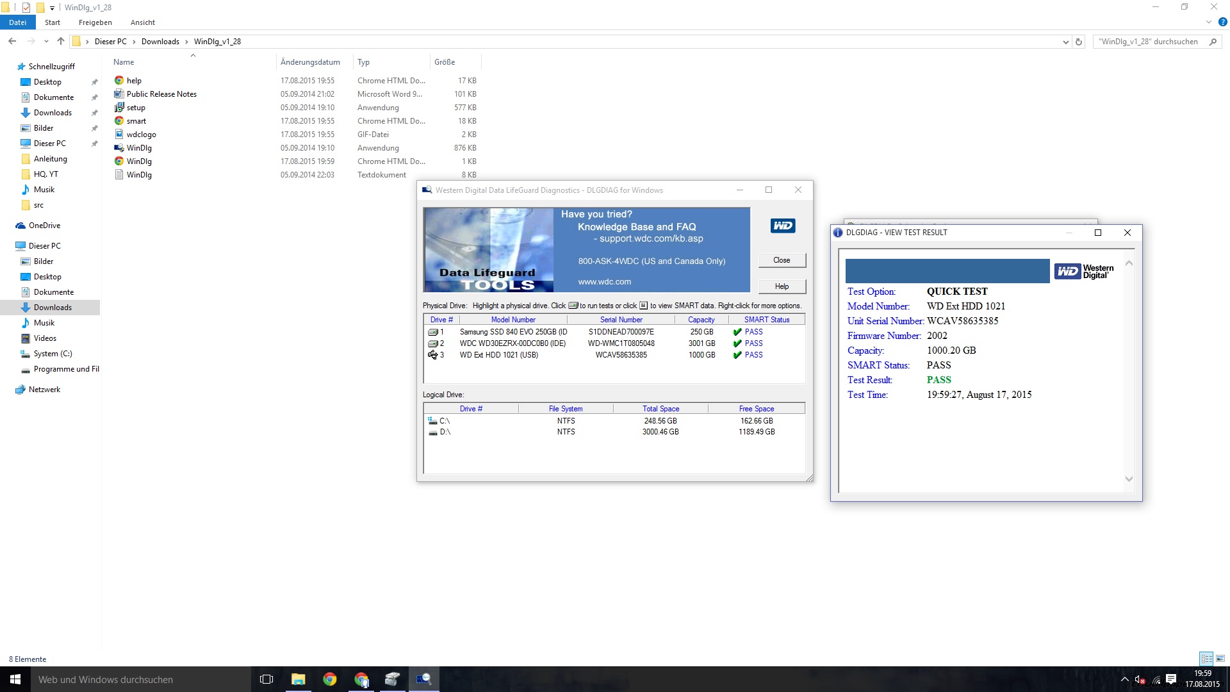The width and height of the screenshot is (1230, 692).
Task: Click refresh button beside address bar
Action: (1079, 42)
